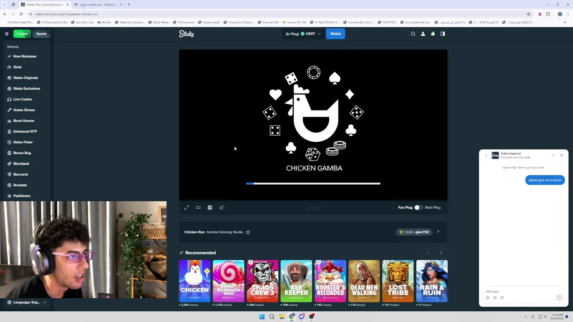Switch to theatre mode view
Screen dimensions: 573x322
pyautogui.click(x=198, y=208)
